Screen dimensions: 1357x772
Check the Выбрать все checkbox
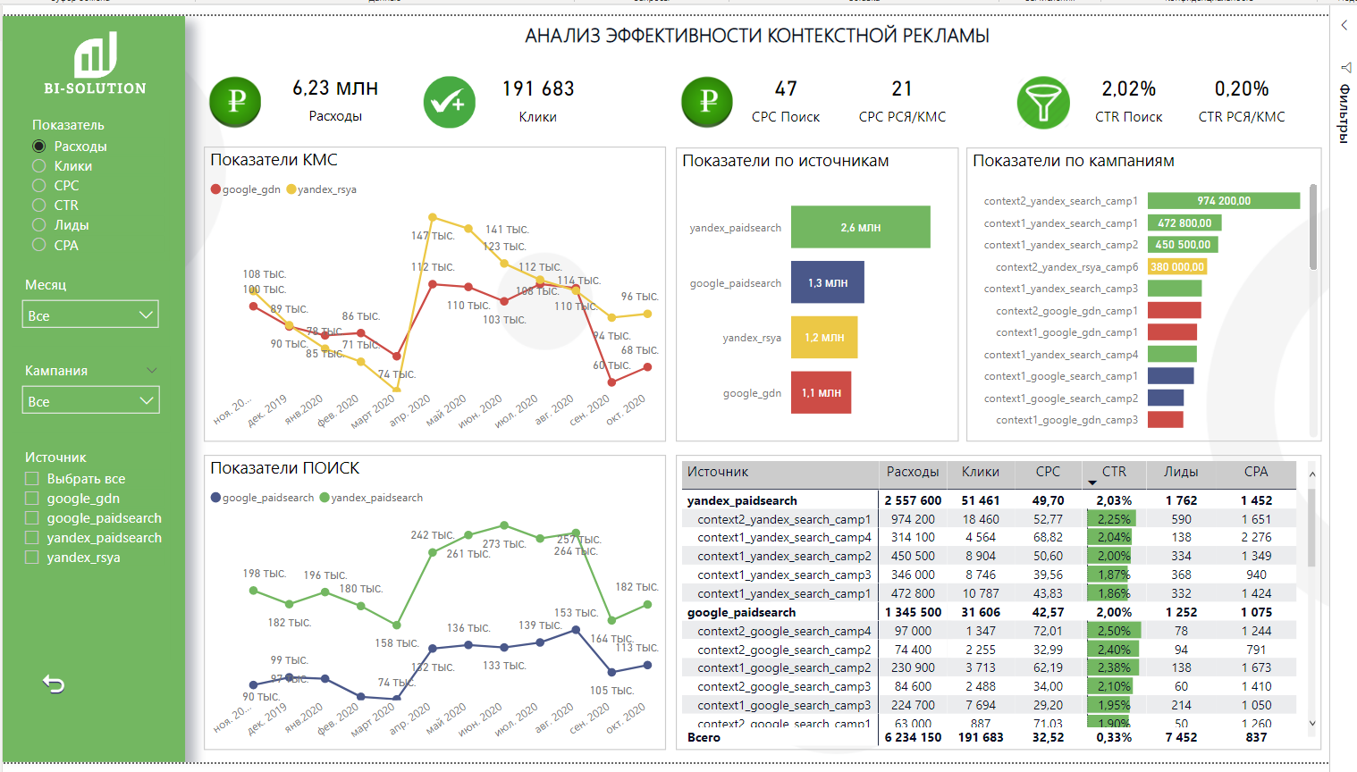coord(32,478)
